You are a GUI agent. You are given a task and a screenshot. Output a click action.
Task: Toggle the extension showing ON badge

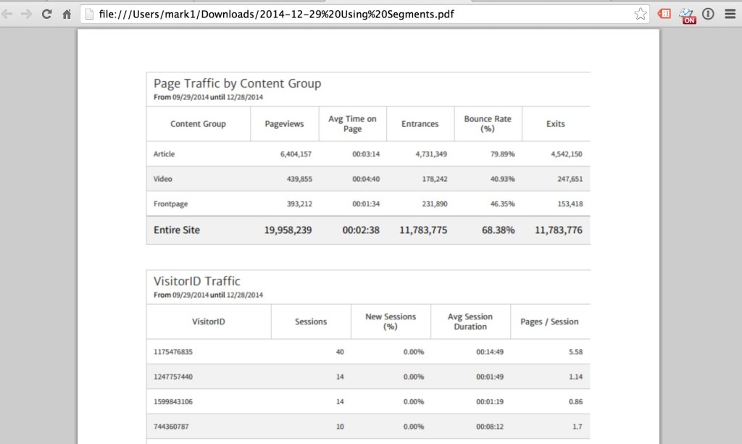[x=688, y=15]
